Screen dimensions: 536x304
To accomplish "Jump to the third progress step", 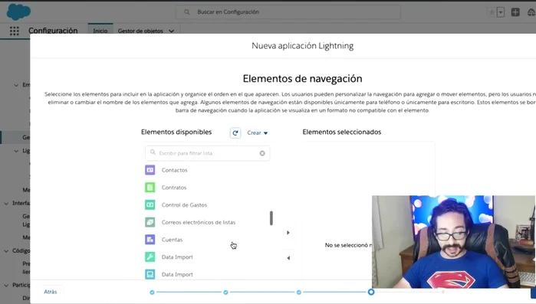I will [299, 293].
